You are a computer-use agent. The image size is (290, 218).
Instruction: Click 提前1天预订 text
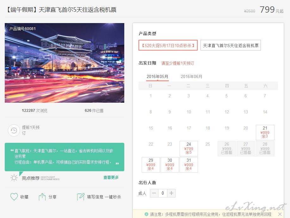31,130
